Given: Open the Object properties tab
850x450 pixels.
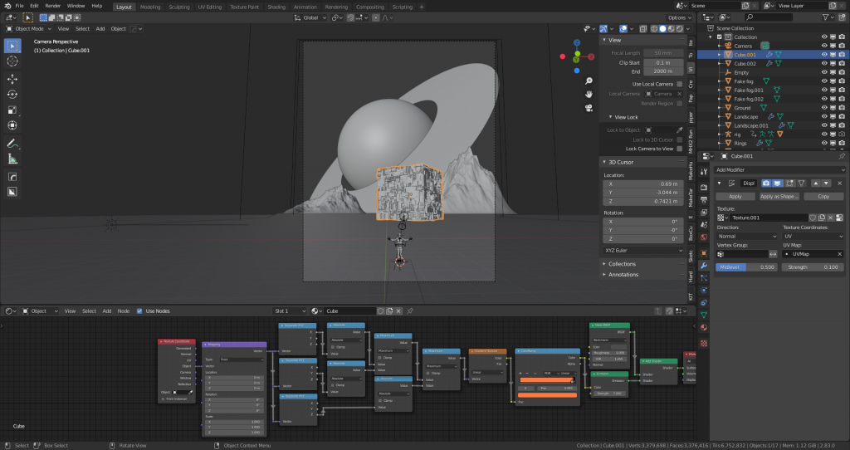Looking at the screenshot, I should pyautogui.click(x=704, y=253).
